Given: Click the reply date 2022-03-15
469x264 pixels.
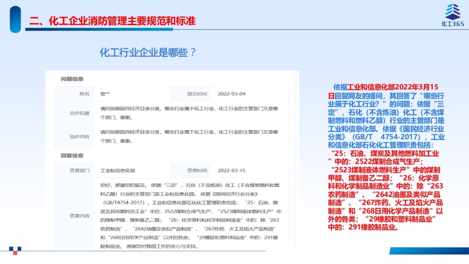Looking at the screenshot, I should (231, 170).
